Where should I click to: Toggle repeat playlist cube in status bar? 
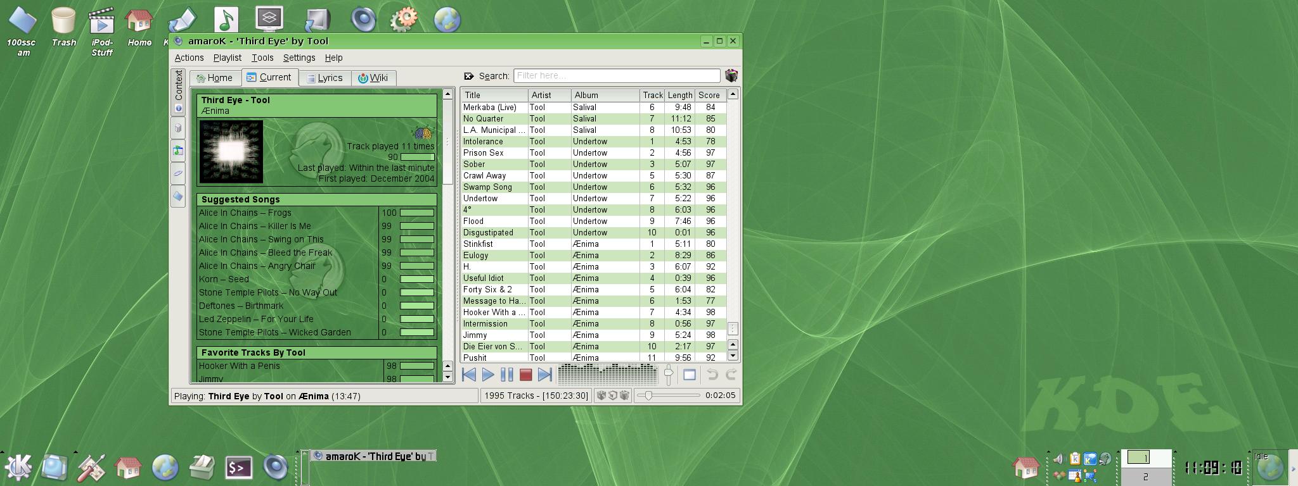[x=624, y=396]
